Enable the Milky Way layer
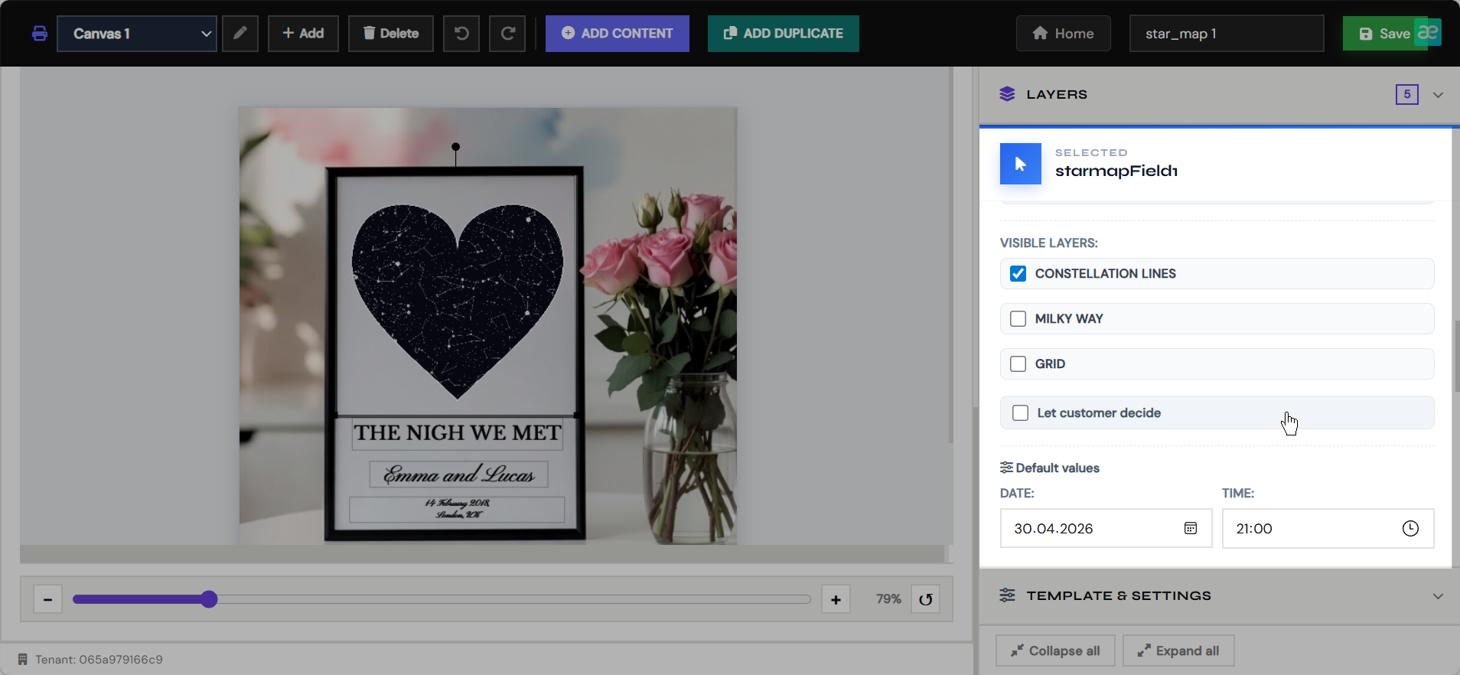 click(1018, 318)
